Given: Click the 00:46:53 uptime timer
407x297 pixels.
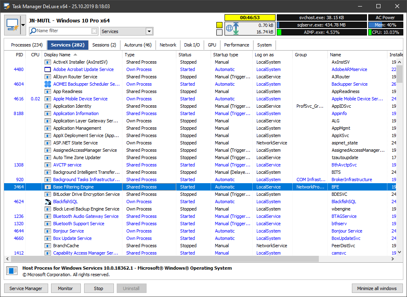Looking at the screenshot, I should (x=250, y=18).
